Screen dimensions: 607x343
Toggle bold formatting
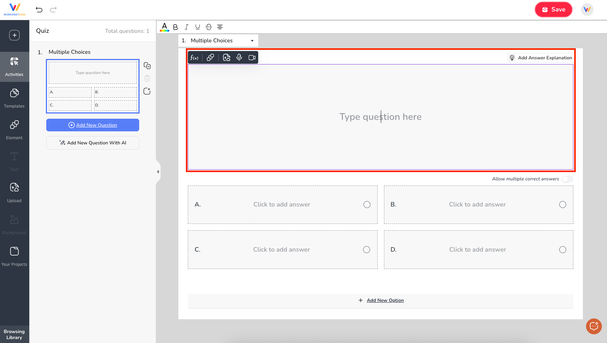pyautogui.click(x=176, y=27)
